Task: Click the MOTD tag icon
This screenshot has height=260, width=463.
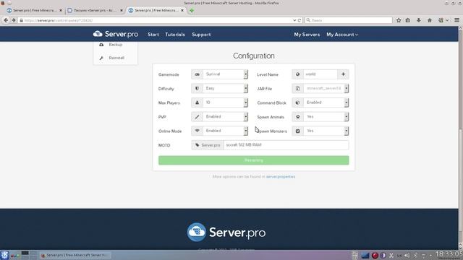Action: (197, 145)
